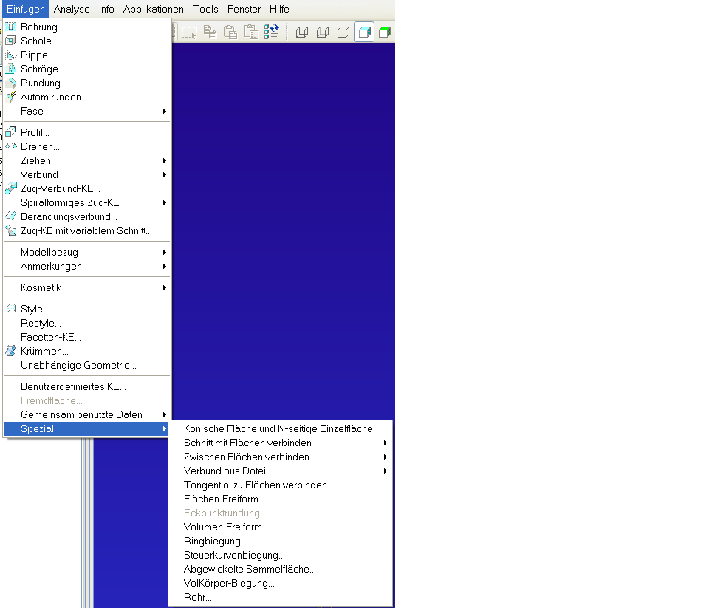Click the Schräge draft icon
The width and height of the screenshot is (709, 608).
[11, 69]
